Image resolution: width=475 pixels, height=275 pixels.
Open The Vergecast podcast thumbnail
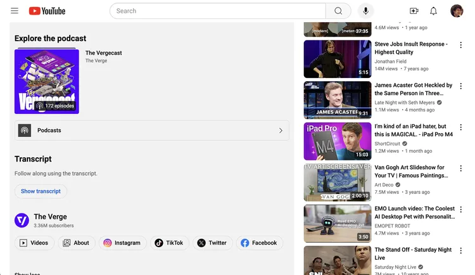point(47,82)
